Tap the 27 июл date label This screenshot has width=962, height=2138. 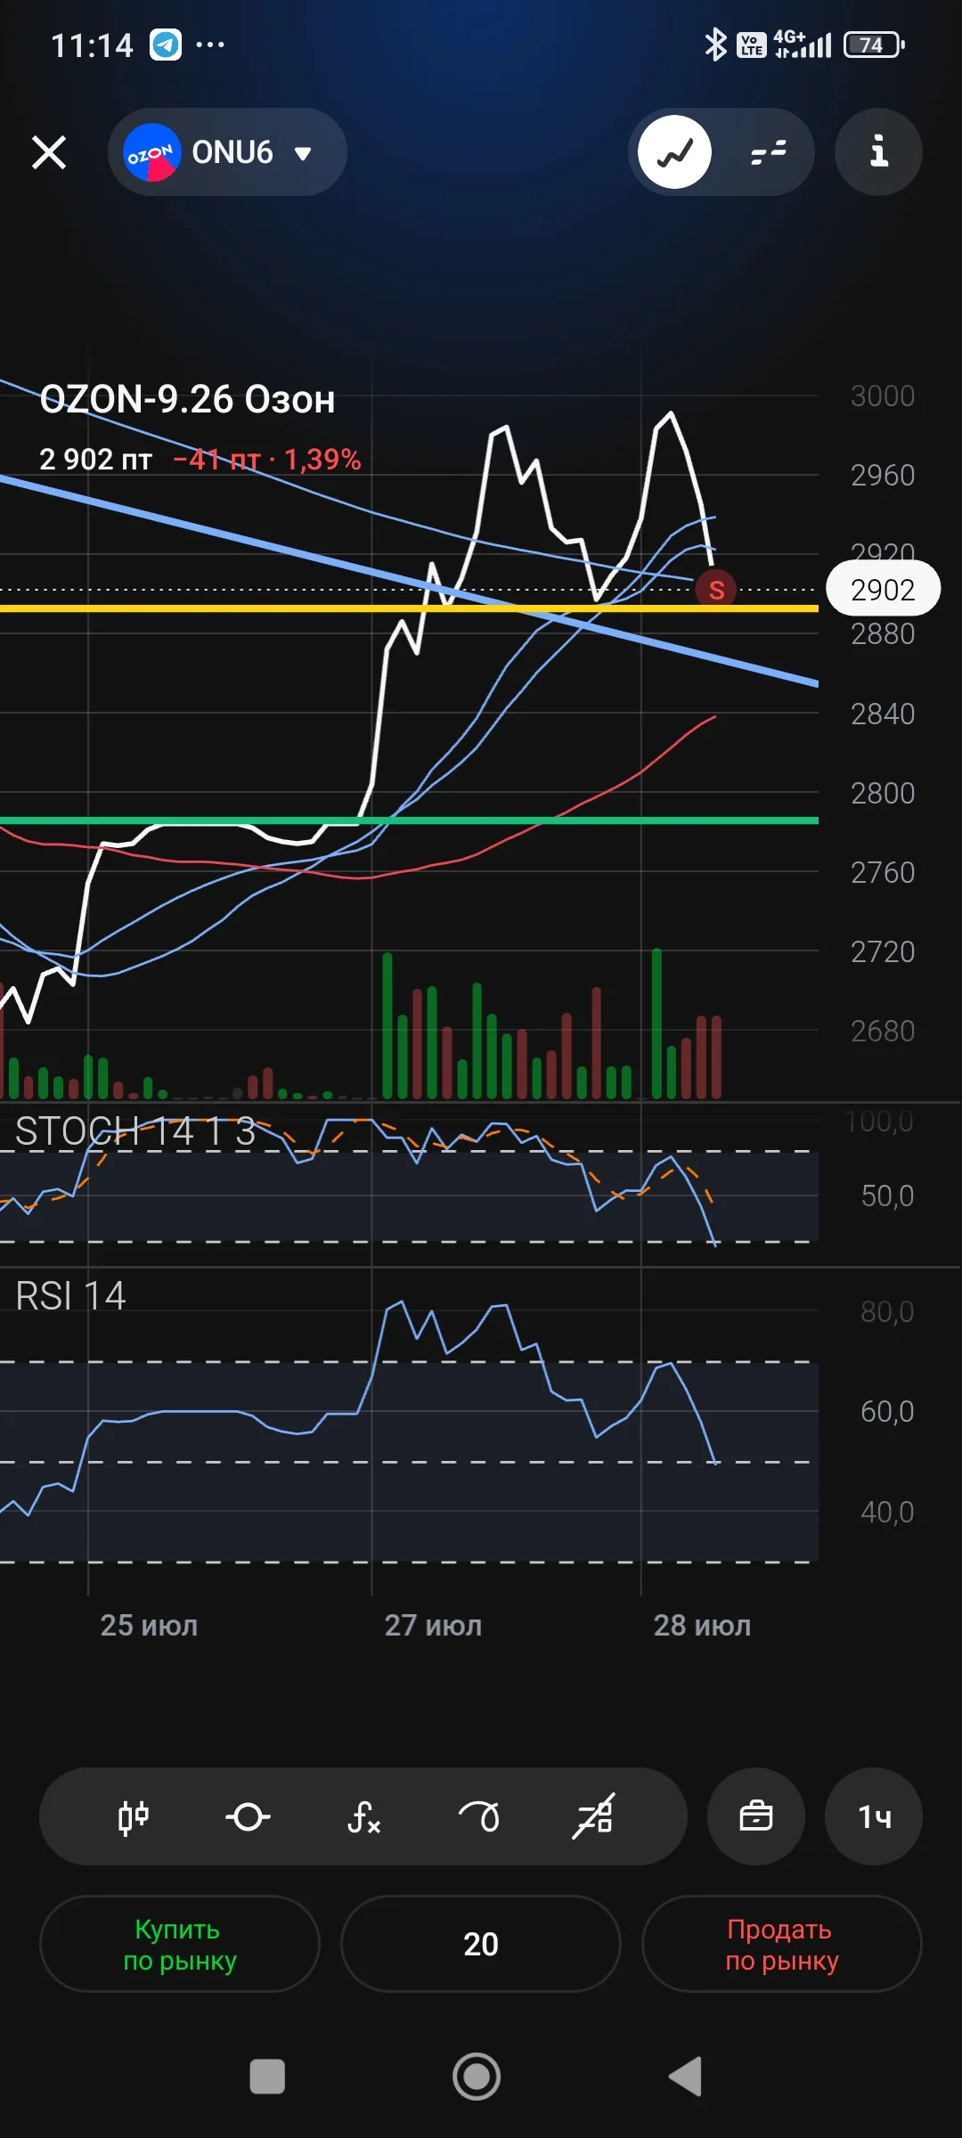point(433,1626)
